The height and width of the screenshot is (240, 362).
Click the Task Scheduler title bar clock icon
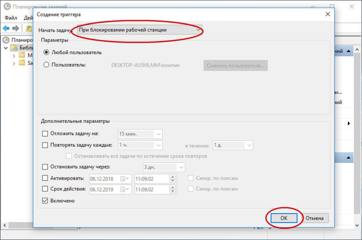coord(7,6)
